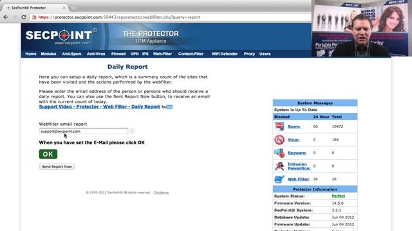
Task: Go back with the browser back arrow
Action: [x=6, y=17]
